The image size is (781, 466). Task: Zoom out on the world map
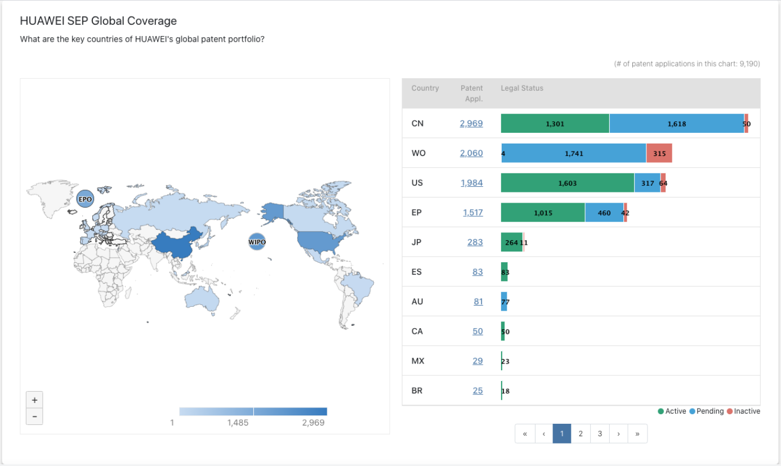click(34, 416)
